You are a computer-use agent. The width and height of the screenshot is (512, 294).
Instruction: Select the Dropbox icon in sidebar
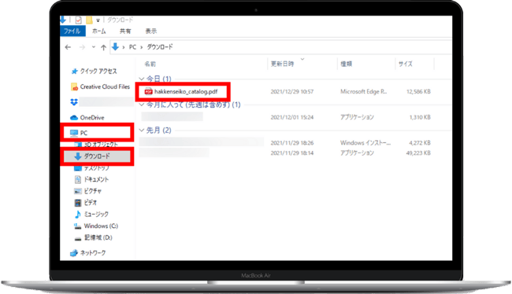pyautogui.click(x=74, y=102)
